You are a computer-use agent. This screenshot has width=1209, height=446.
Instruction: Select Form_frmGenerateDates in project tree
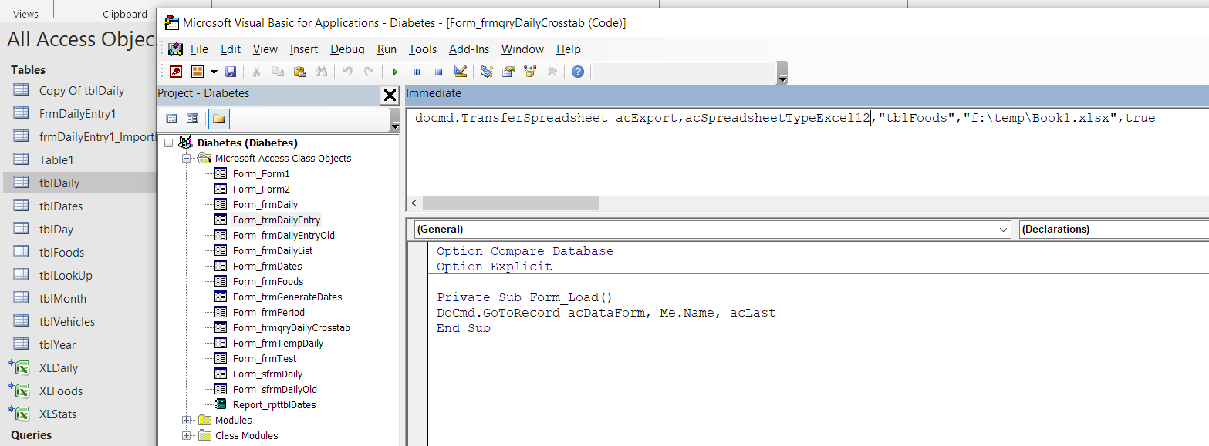click(288, 297)
